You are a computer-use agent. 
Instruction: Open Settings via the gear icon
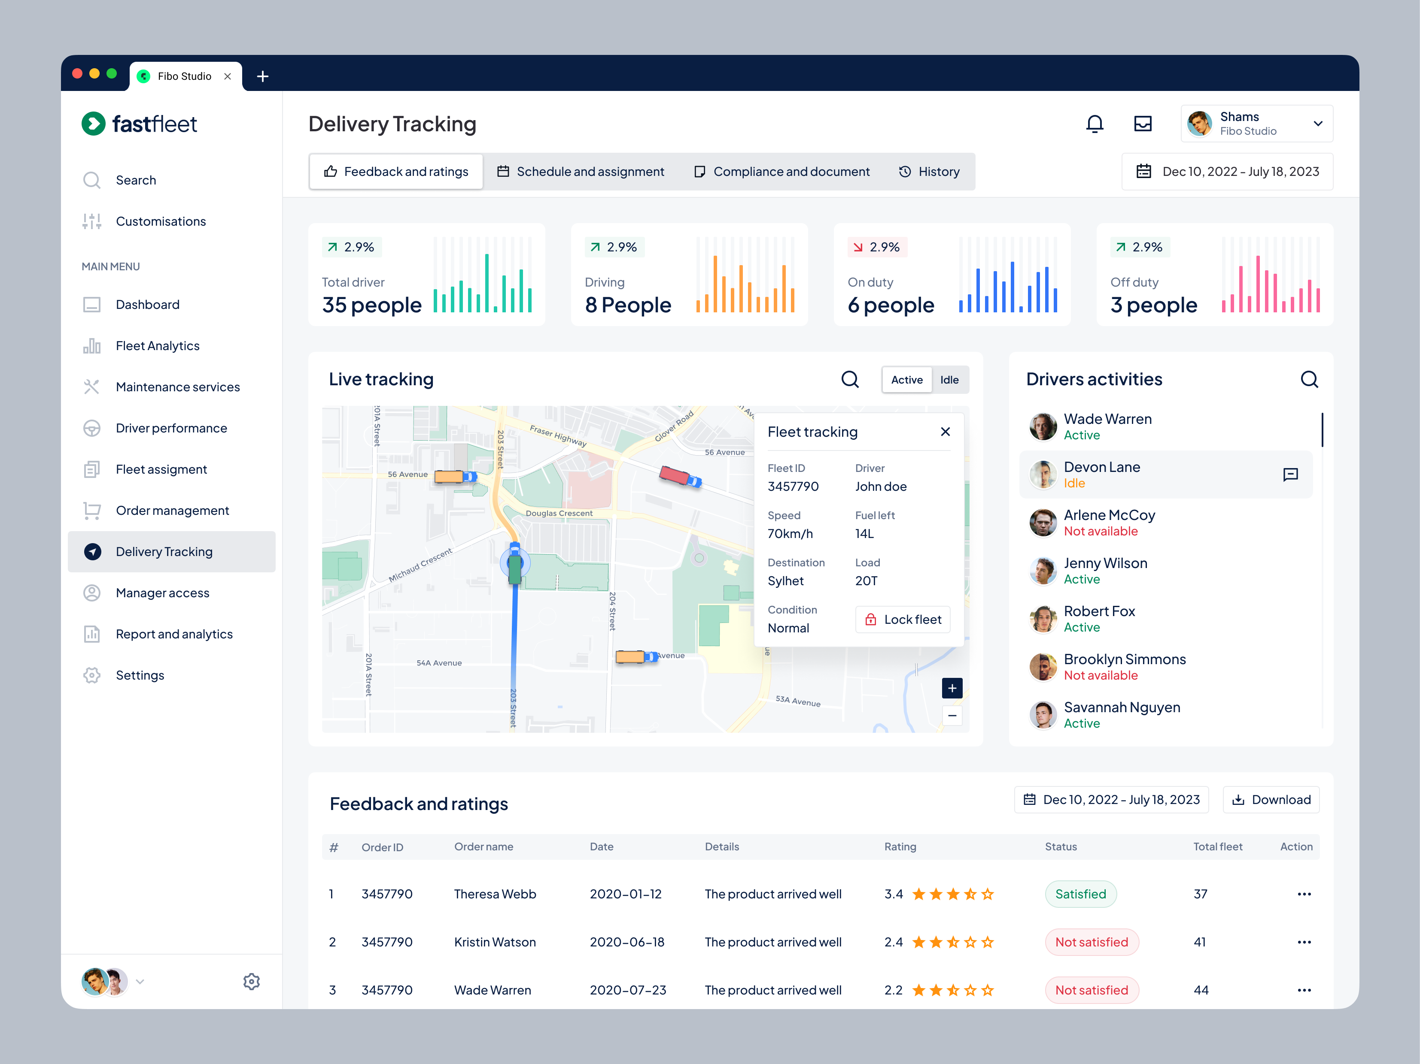252,981
